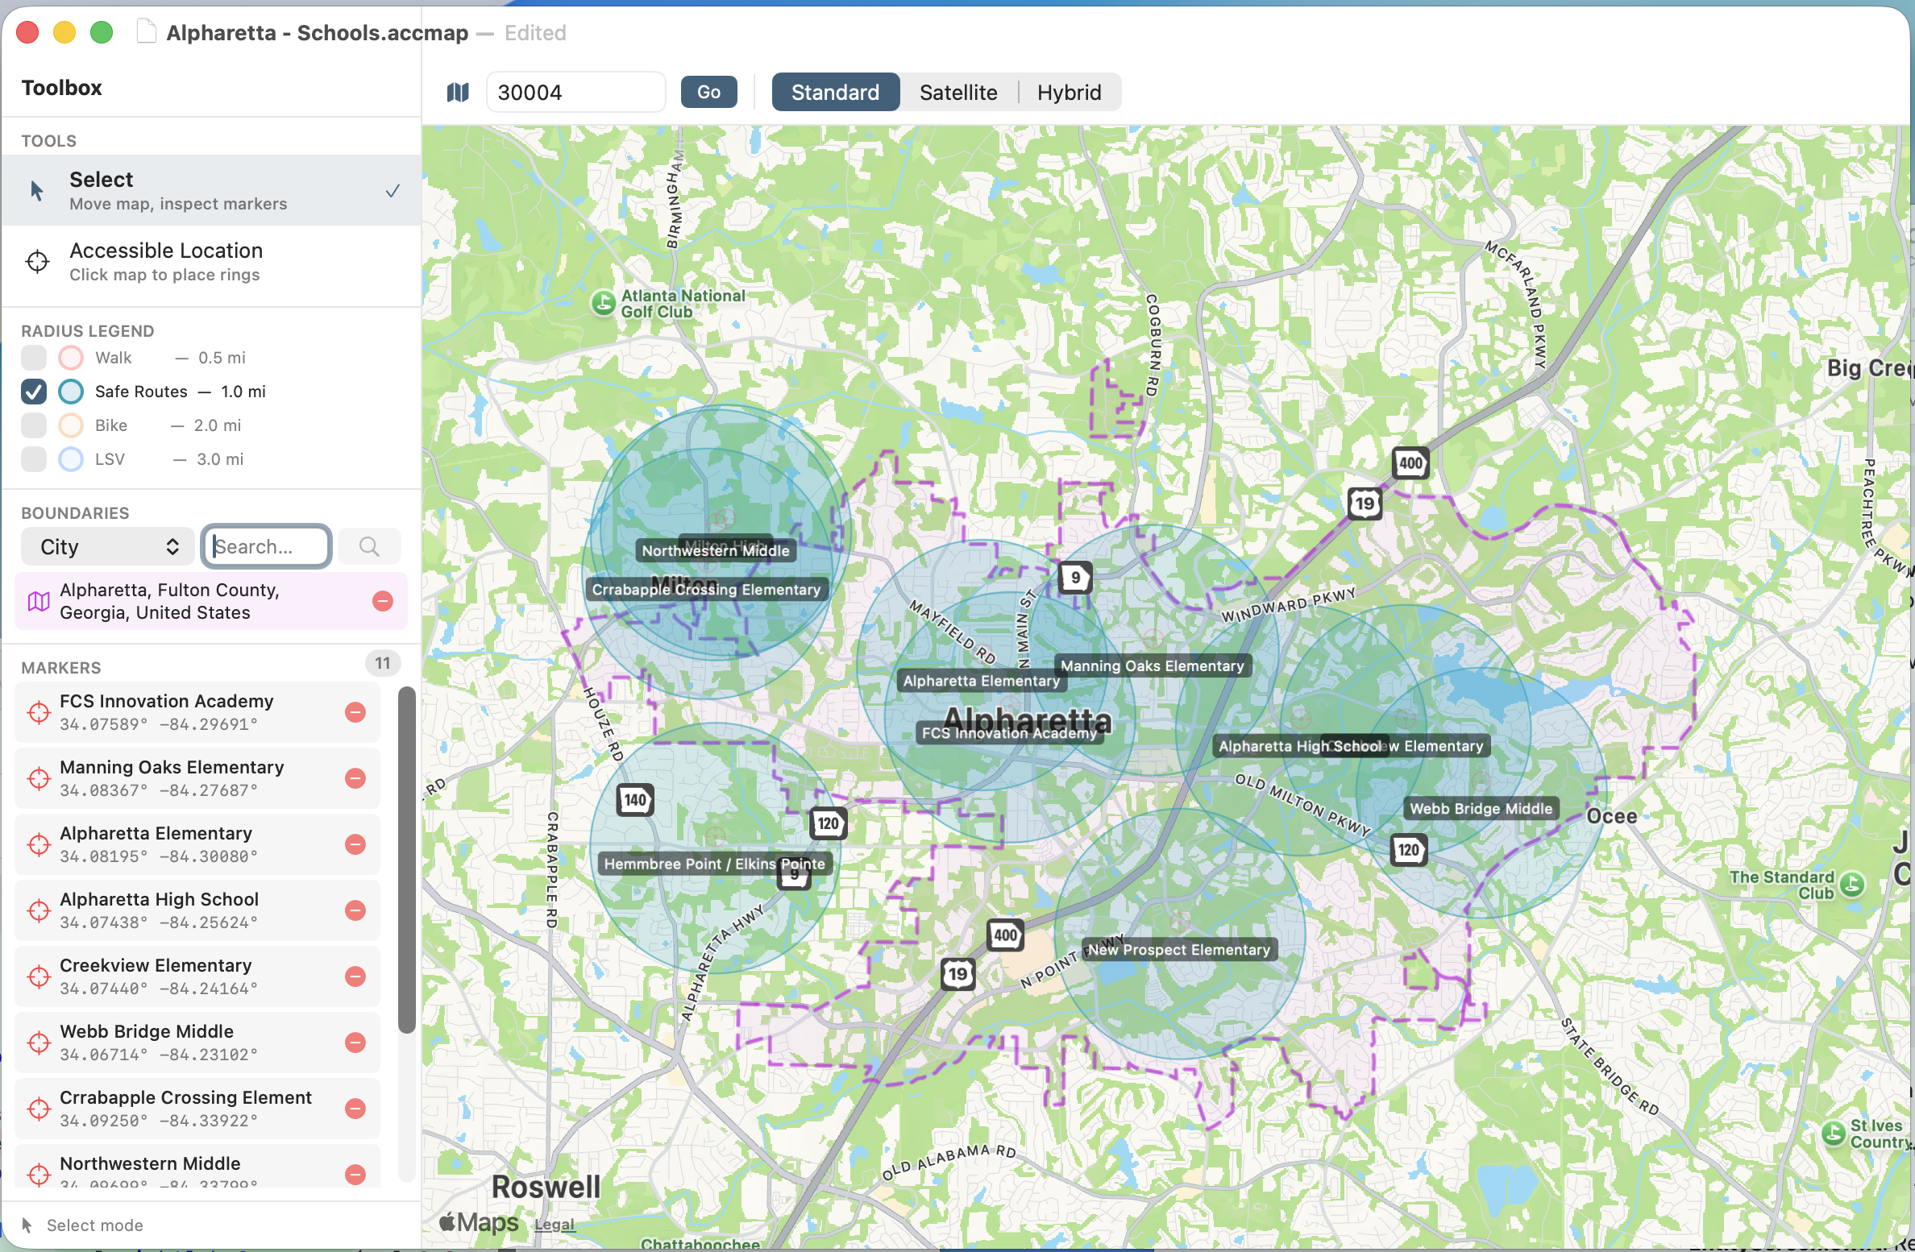Click The Standard Club golf map pin
Screen dimensions: 1915x1252
(1853, 885)
